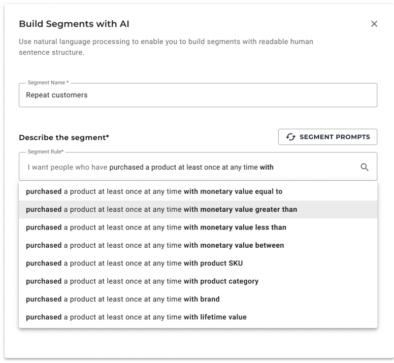Viewport: 394px width, 363px height.
Task: Choose 'with monetary value greater than' suggestion
Action: coord(161,209)
